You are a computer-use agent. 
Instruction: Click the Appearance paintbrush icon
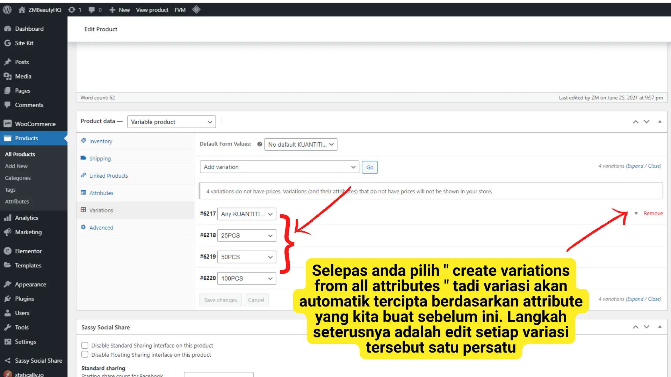(x=8, y=284)
